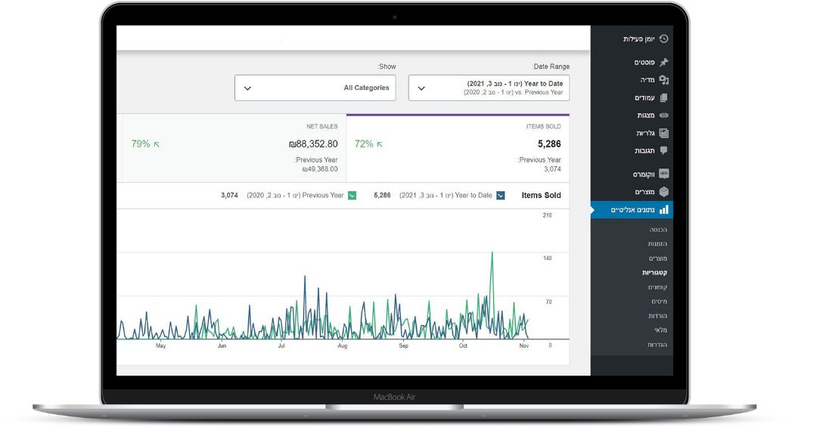
Task: Click the 79% net sales change
Action: pyautogui.click(x=145, y=144)
